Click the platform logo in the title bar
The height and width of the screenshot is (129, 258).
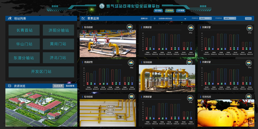pos(102,5)
